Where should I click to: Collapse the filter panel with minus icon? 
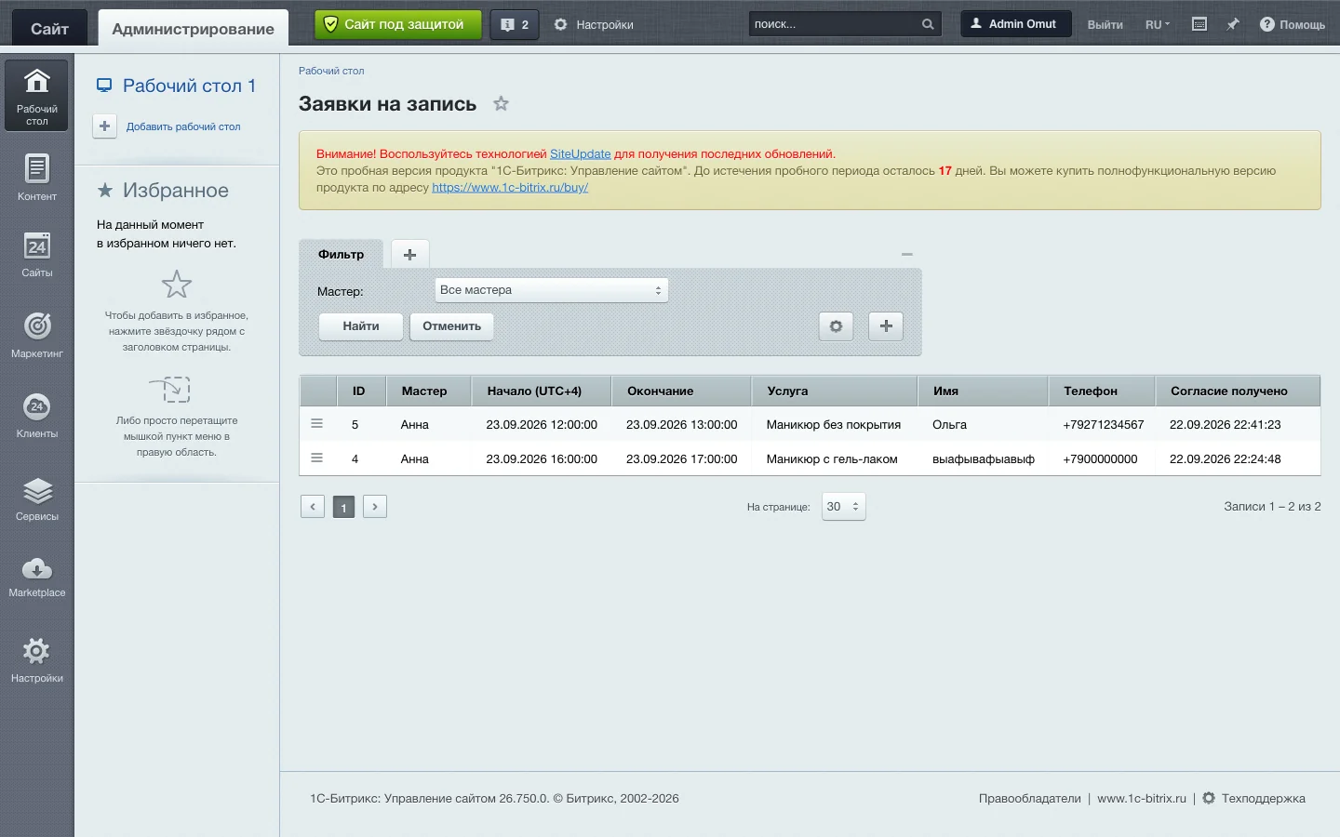[x=907, y=254]
